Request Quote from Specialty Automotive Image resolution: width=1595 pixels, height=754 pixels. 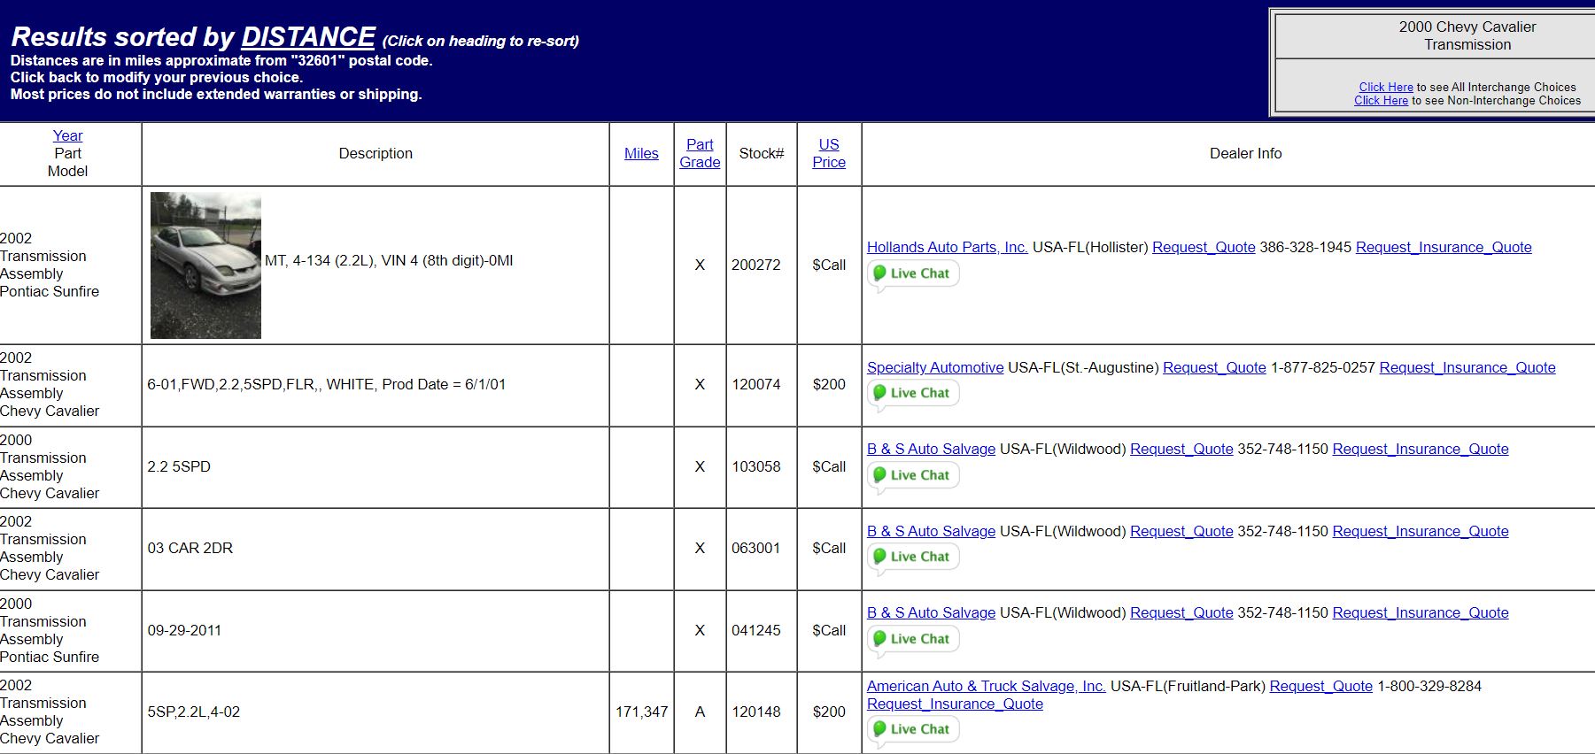coord(1214,367)
